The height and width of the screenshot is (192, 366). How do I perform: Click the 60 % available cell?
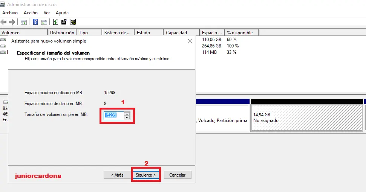coord(231,40)
